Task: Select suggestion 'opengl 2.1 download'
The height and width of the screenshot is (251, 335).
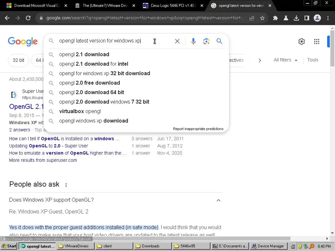Action: point(136,55)
